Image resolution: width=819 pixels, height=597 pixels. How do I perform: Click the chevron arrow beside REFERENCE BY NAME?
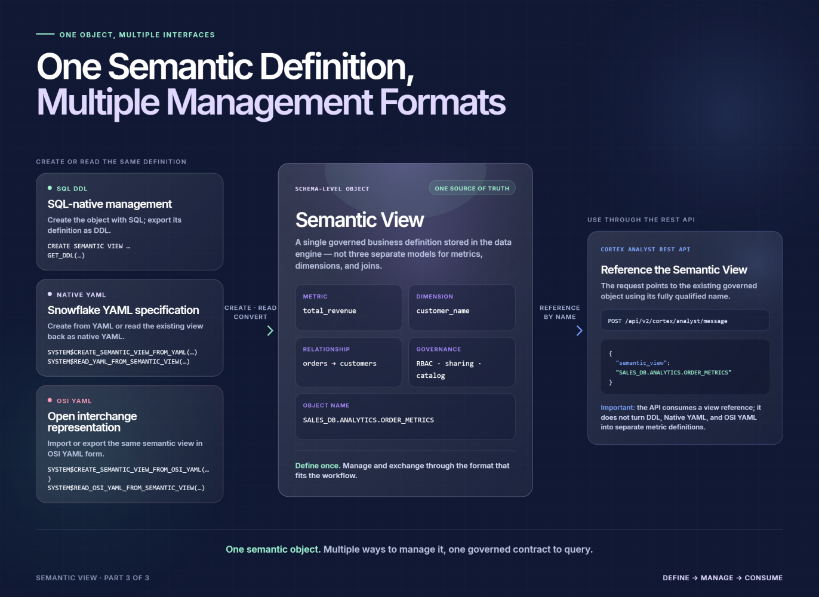[579, 331]
